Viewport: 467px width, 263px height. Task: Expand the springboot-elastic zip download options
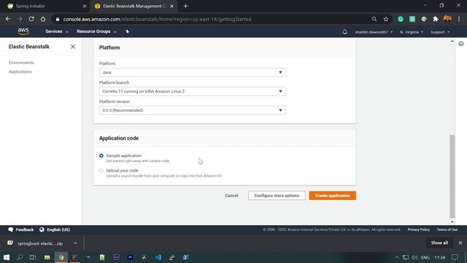[x=75, y=243]
